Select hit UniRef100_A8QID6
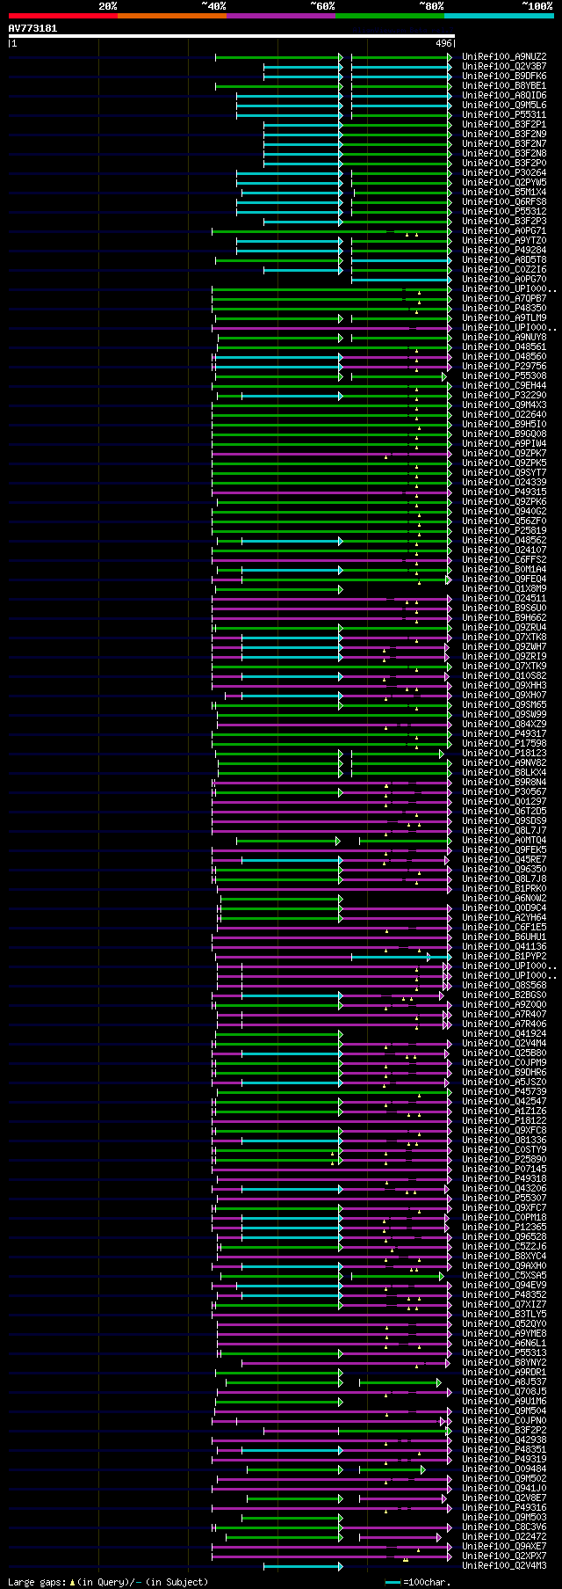Screen dimensions: 562x1589 pos(504,95)
